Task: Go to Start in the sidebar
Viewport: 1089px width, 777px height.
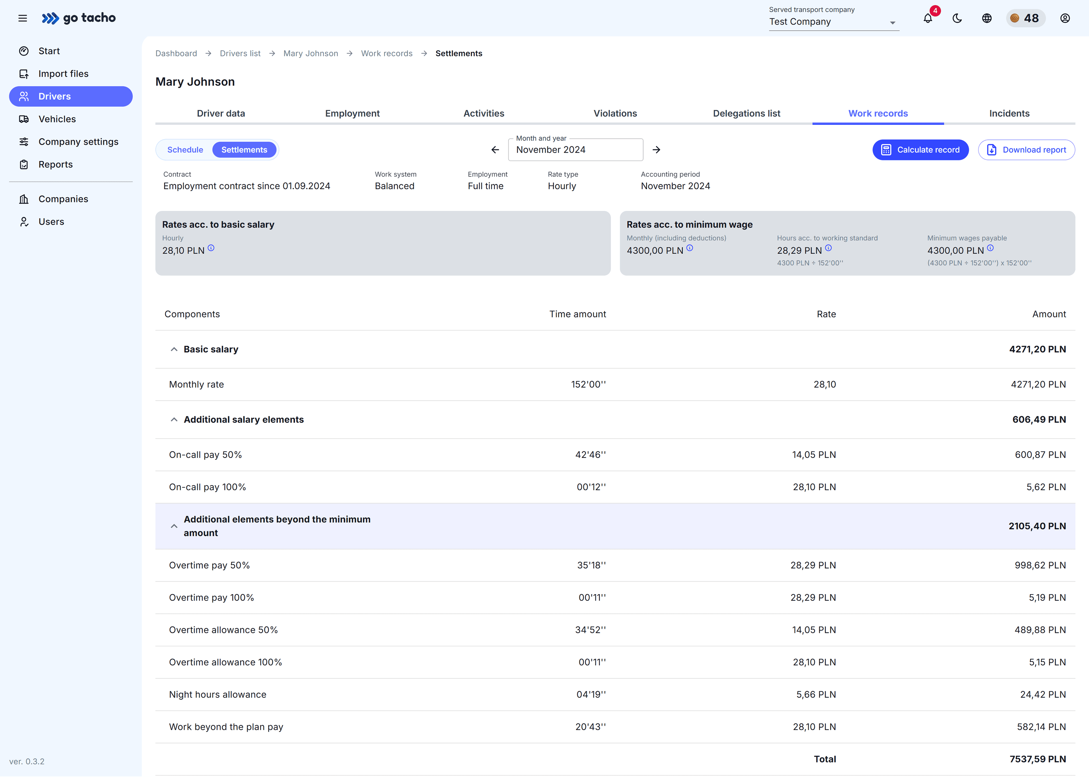Action: 71,51
